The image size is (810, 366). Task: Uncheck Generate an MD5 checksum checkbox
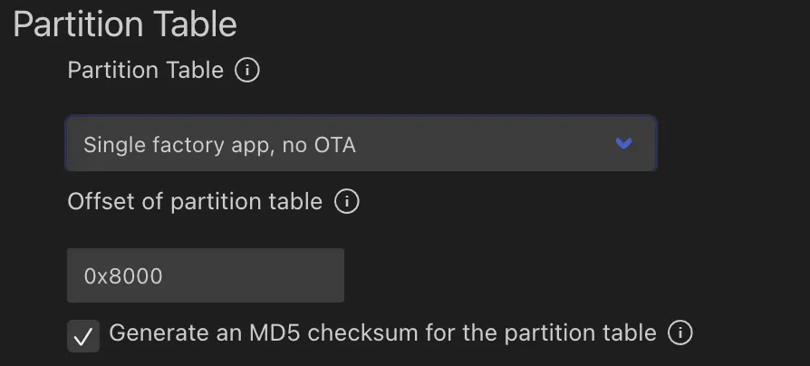(82, 337)
